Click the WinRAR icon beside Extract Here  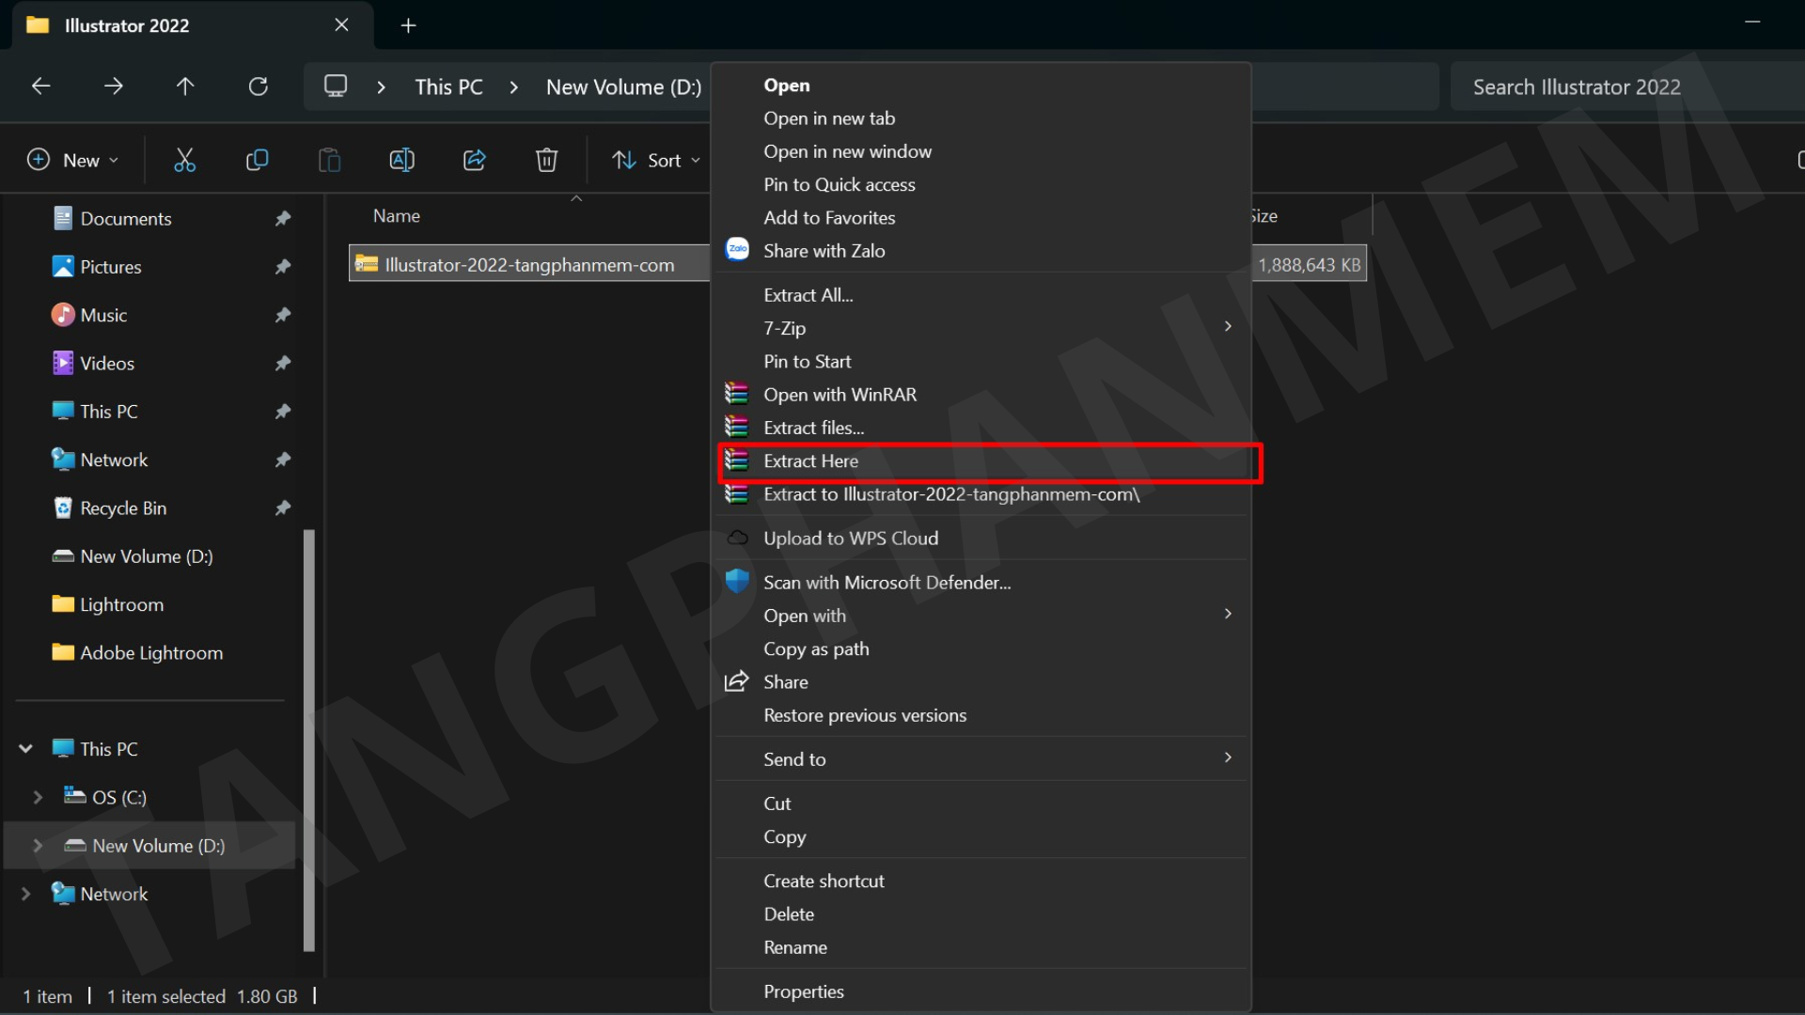pyautogui.click(x=737, y=461)
